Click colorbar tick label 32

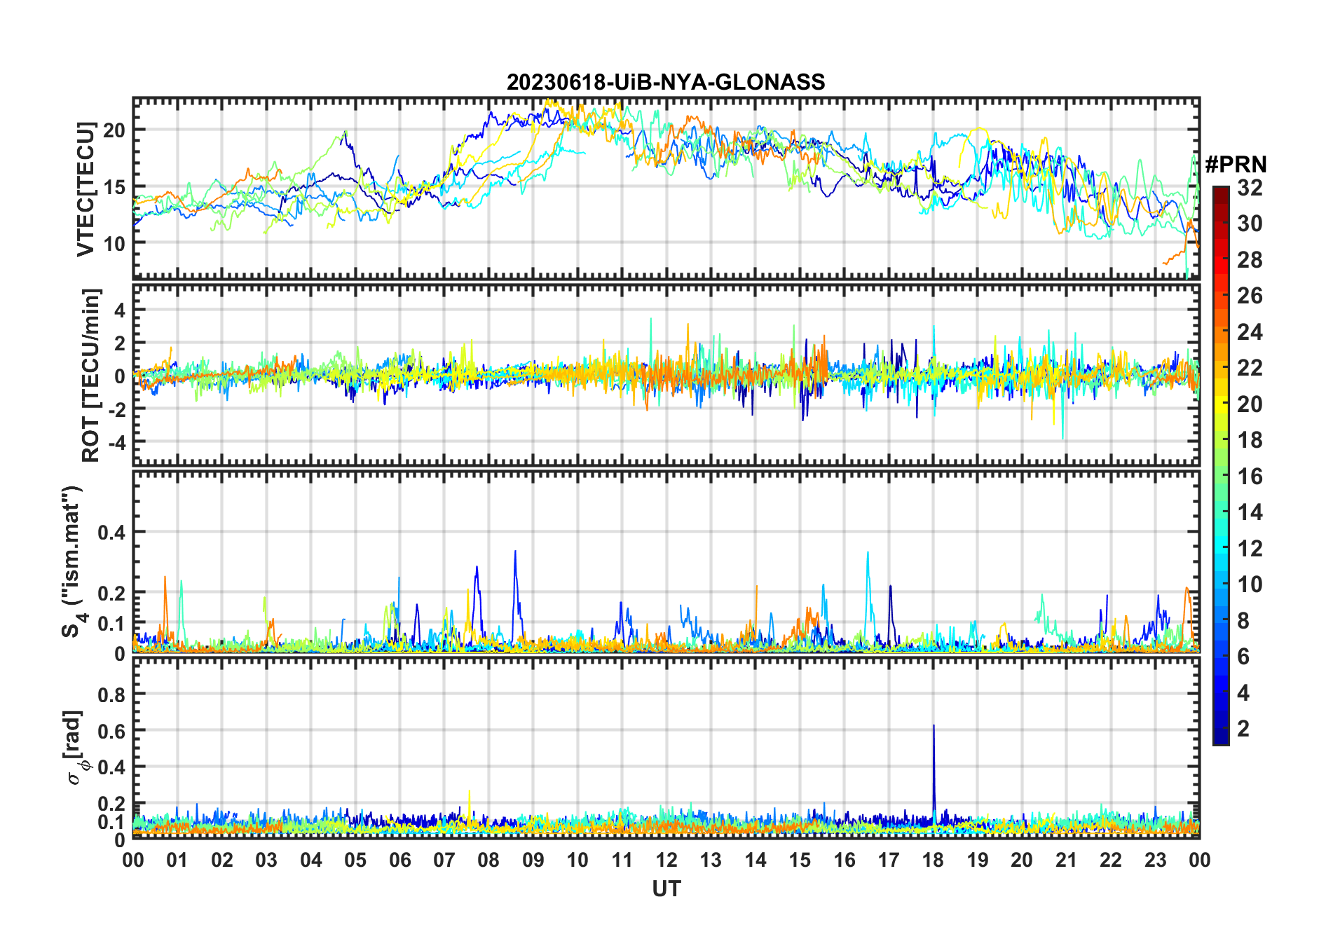click(1250, 188)
